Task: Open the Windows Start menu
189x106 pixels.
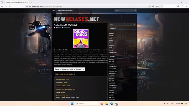Action: 72,104
